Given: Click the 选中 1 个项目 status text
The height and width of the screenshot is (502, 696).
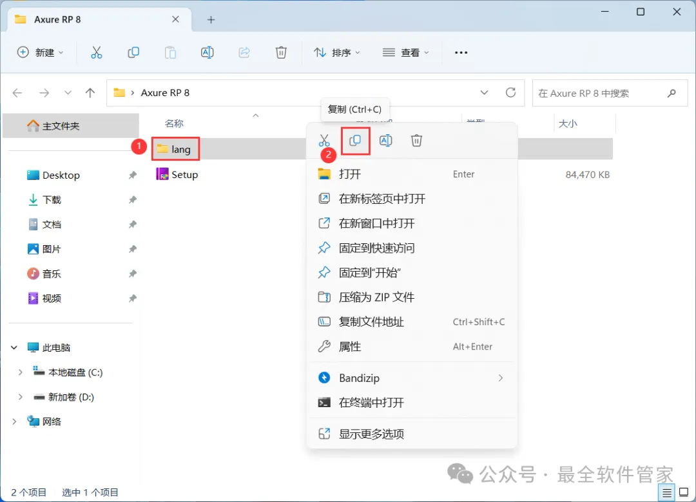Looking at the screenshot, I should tap(90, 492).
